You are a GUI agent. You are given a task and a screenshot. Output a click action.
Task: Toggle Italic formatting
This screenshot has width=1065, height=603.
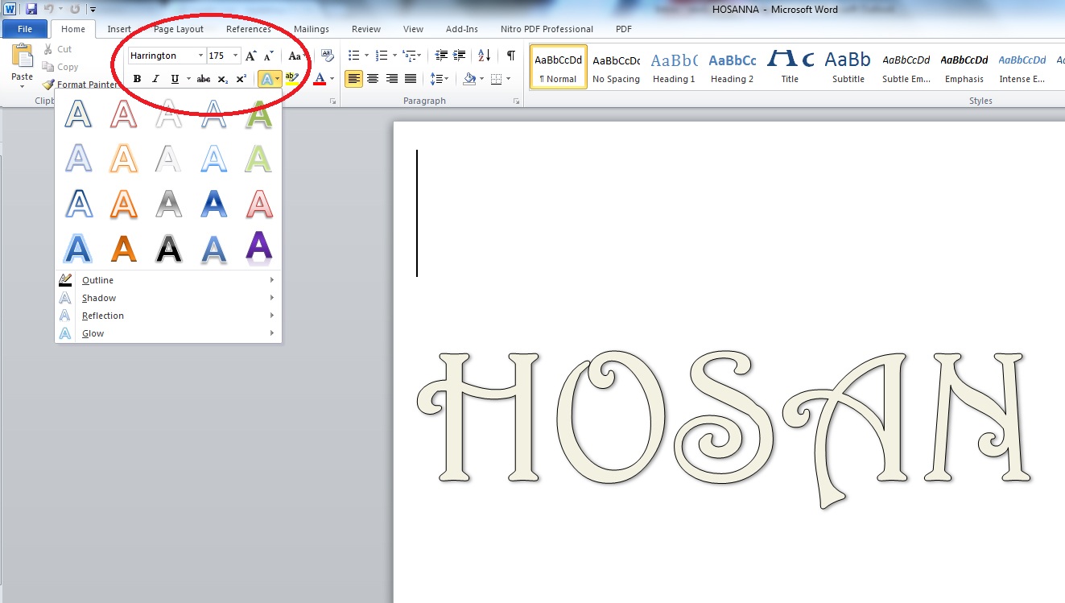coord(155,78)
